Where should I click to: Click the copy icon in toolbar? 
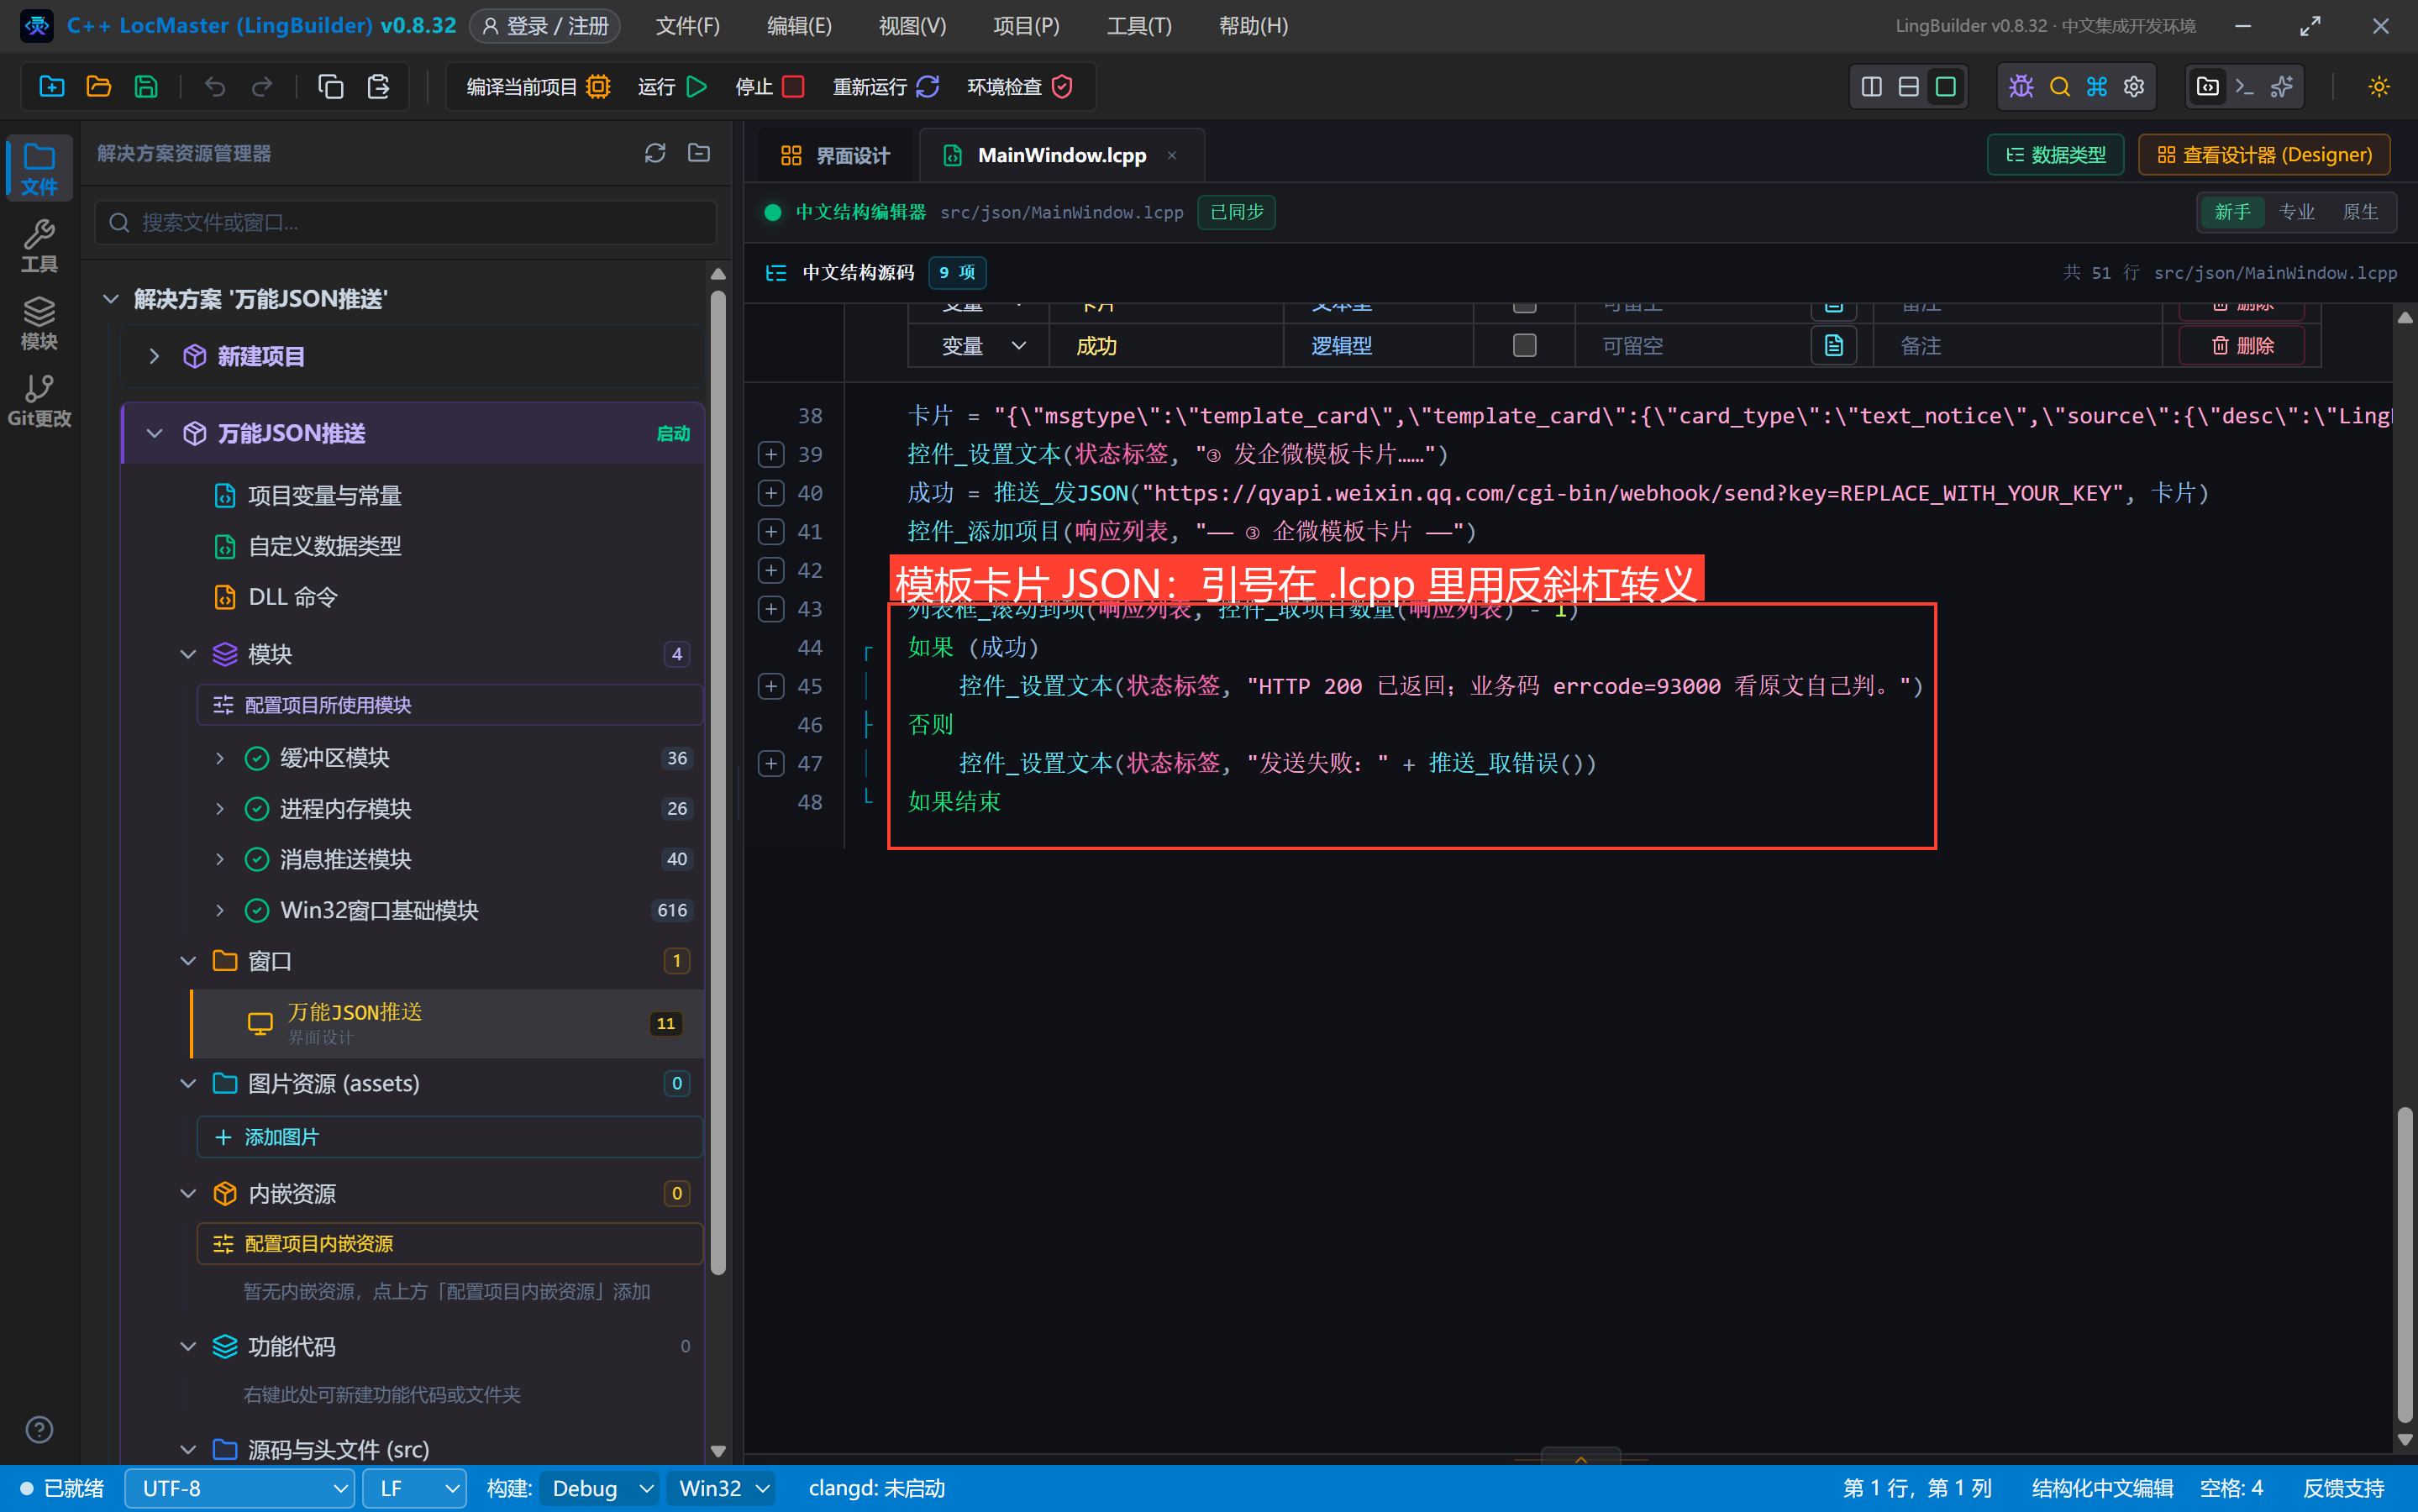pyautogui.click(x=331, y=87)
